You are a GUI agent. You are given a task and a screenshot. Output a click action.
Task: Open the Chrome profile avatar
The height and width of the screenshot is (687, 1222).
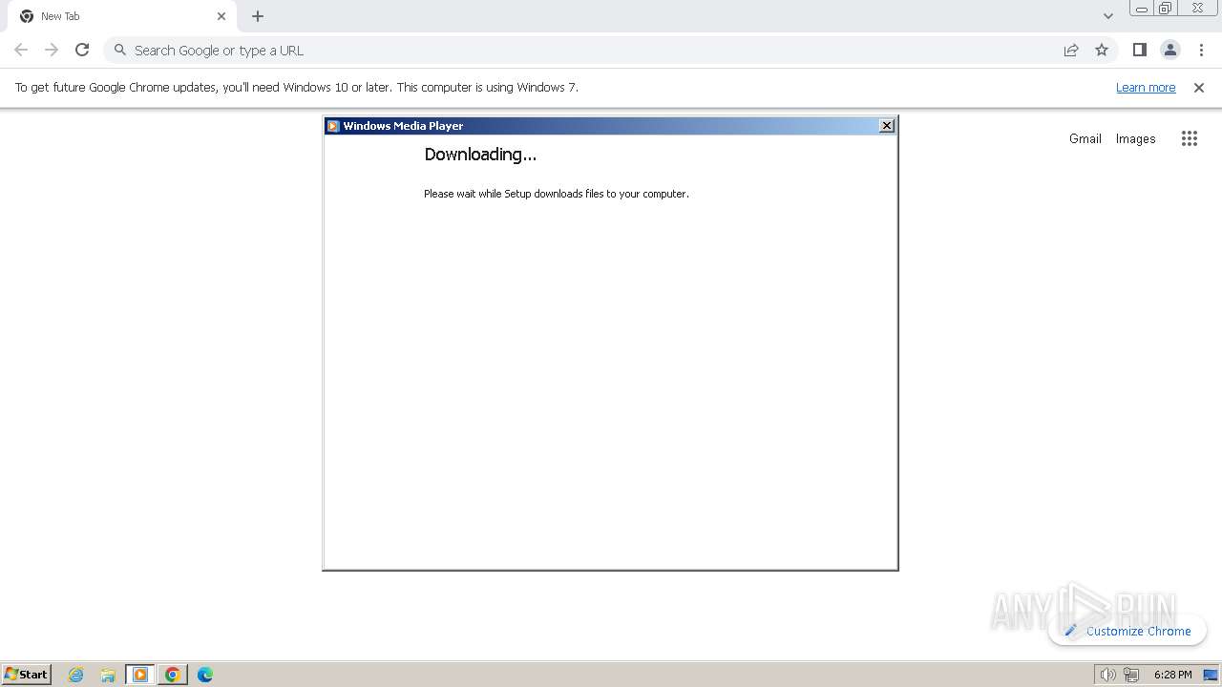pos(1169,50)
